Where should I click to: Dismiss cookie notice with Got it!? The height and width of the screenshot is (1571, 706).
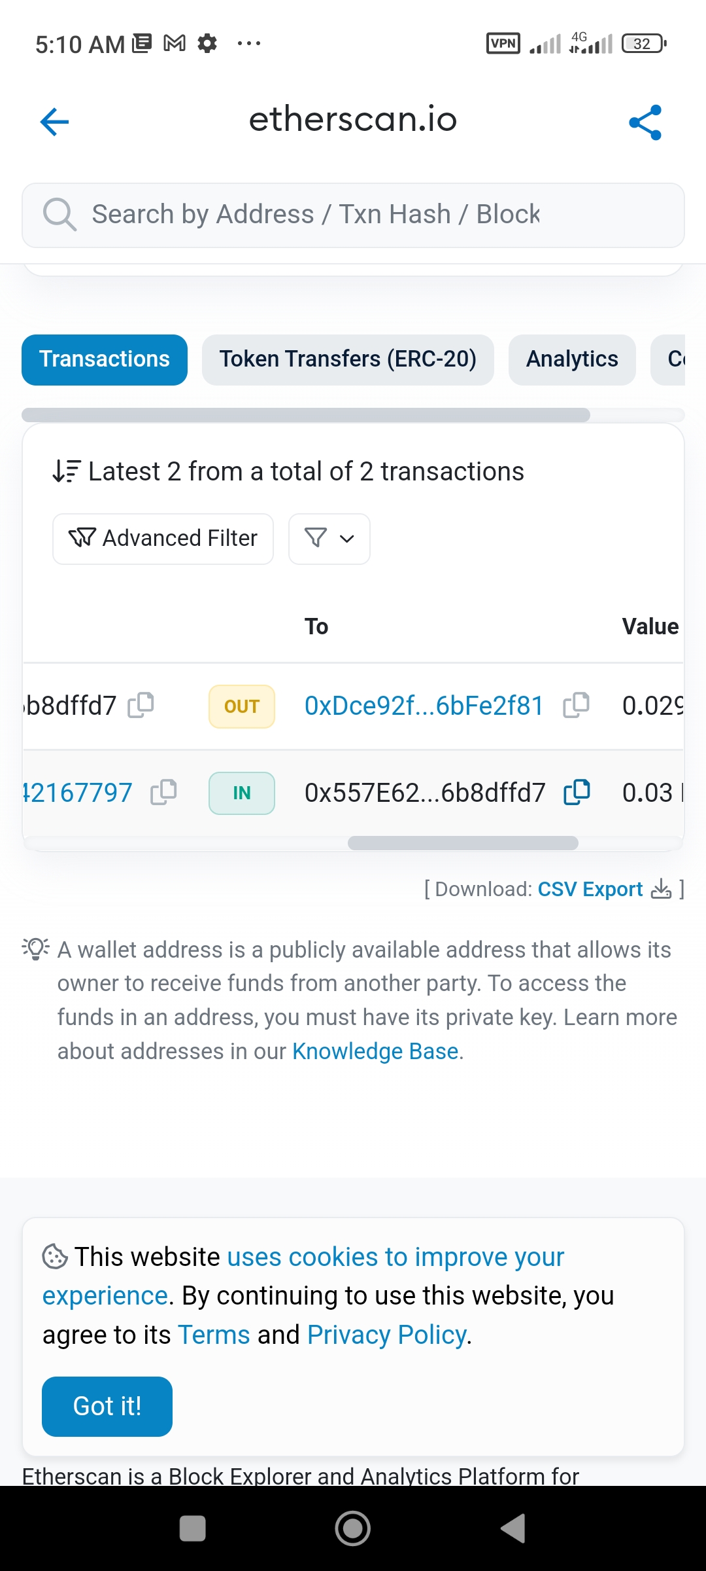(x=107, y=1406)
